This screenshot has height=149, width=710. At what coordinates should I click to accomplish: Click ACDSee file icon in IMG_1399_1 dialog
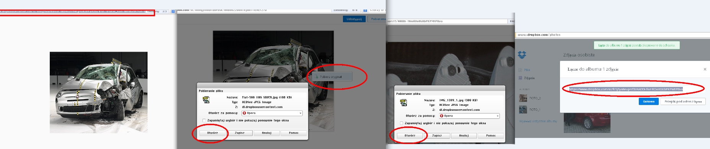pos(403,102)
